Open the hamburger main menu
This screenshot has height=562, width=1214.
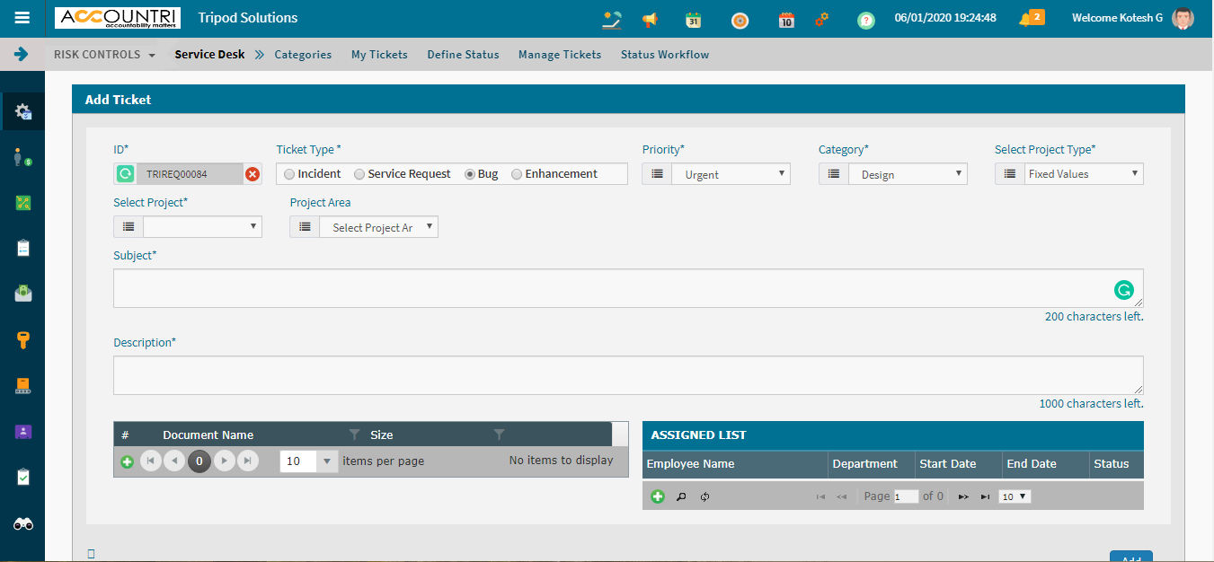(x=22, y=18)
